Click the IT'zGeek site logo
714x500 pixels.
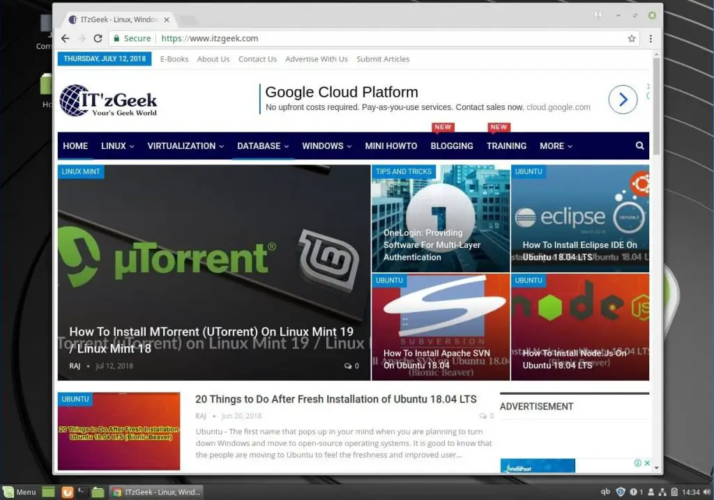pyautogui.click(x=108, y=100)
